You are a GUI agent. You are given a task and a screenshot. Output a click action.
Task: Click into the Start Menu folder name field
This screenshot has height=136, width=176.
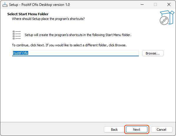point(75,53)
